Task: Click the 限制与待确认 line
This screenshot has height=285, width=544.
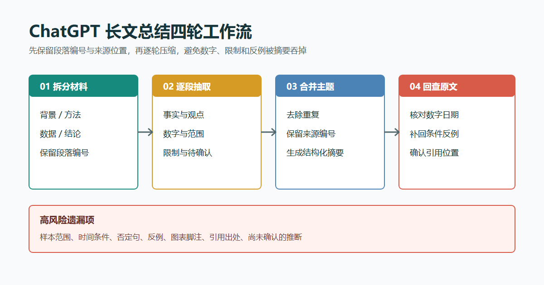Action: tap(188, 153)
